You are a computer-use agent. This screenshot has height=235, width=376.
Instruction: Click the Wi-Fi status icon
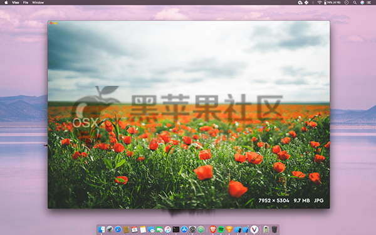coord(319,3)
